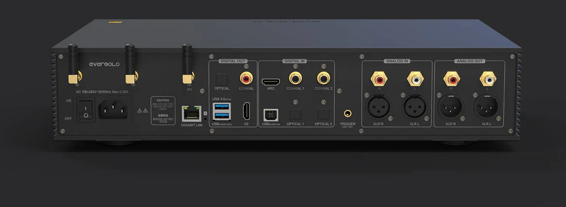Click the antenna labeled BT
Image resolution: width=566 pixels, height=207 pixels.
pos(187,64)
